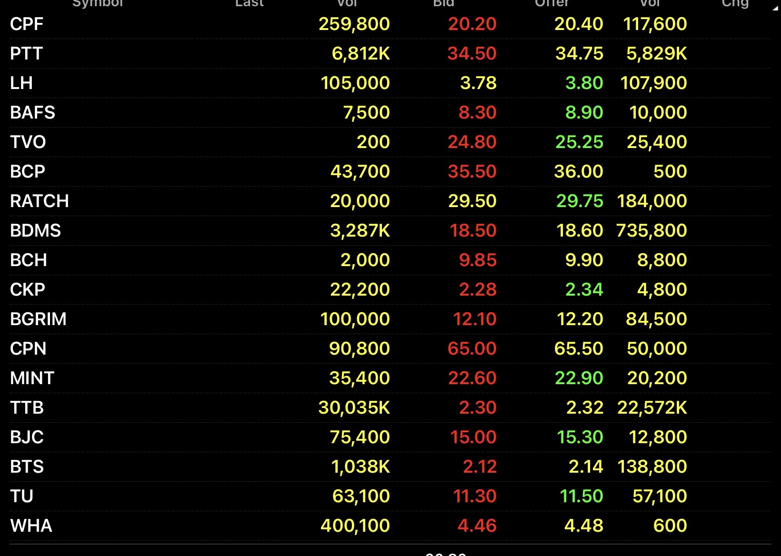Choose the TVO symbol
The image size is (781, 556).
coord(28,142)
